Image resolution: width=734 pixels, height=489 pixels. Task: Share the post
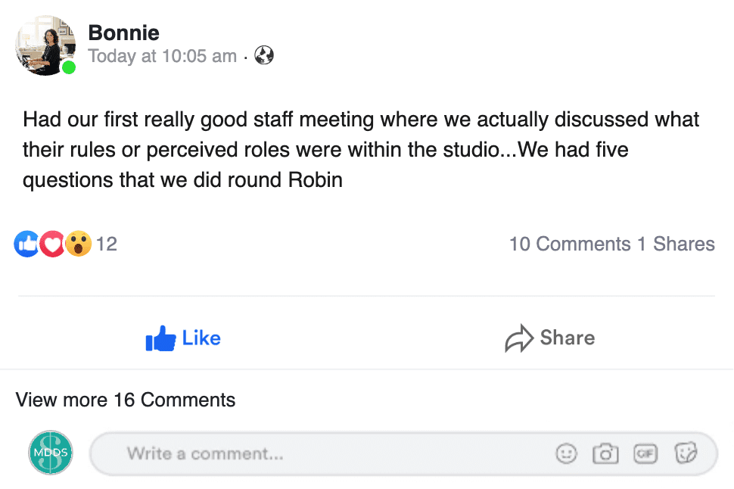[x=550, y=338]
